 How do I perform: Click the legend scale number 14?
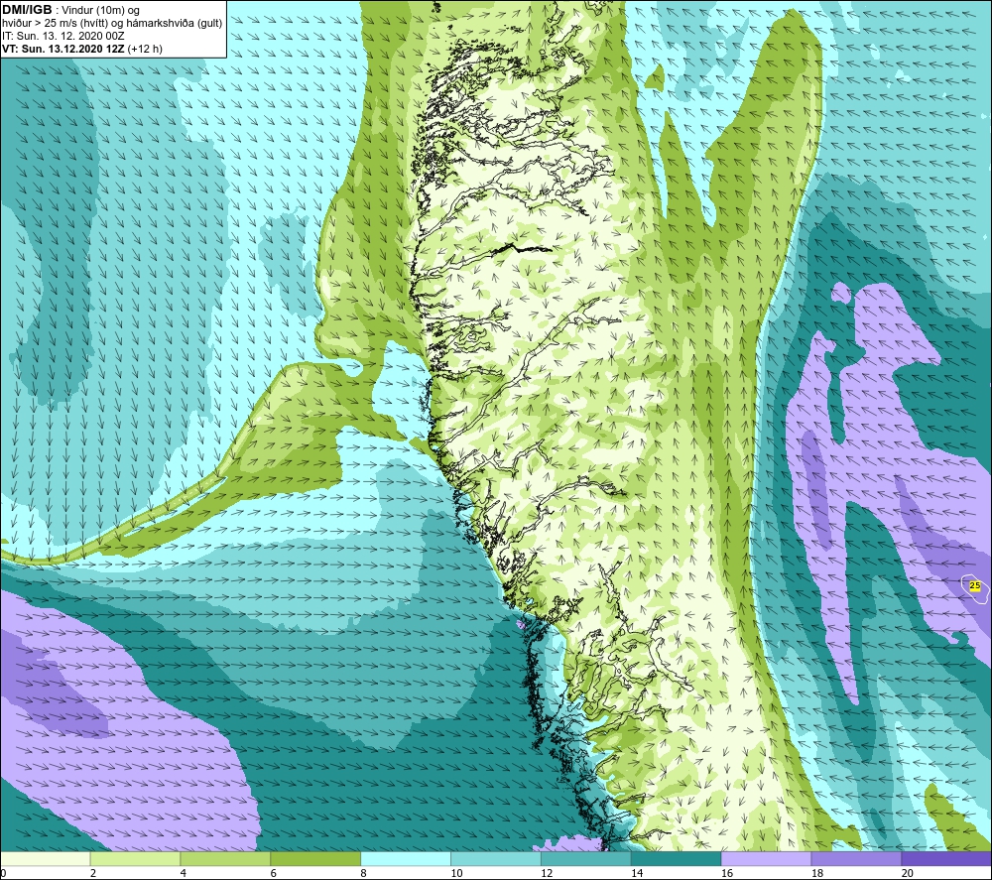(637, 873)
